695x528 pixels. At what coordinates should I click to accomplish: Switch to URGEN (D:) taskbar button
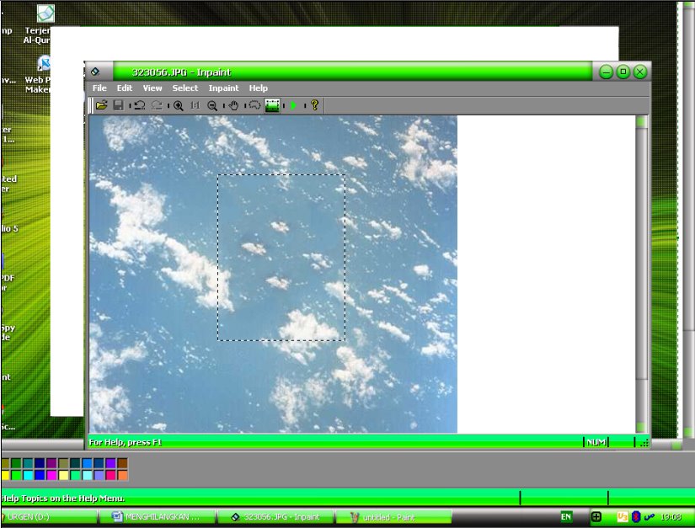click(x=49, y=517)
